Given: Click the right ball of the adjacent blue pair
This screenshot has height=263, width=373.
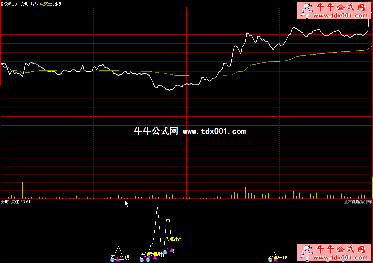Looking at the screenshot, I should coord(148,260).
